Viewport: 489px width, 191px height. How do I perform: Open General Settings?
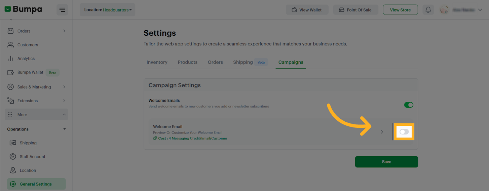(36, 184)
